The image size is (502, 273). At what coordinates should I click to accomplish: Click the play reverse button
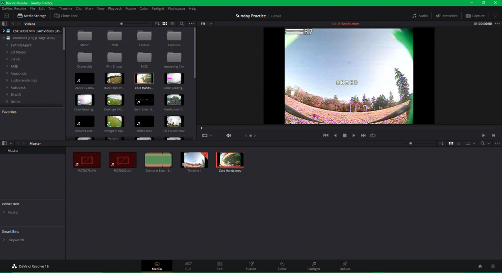335,136
